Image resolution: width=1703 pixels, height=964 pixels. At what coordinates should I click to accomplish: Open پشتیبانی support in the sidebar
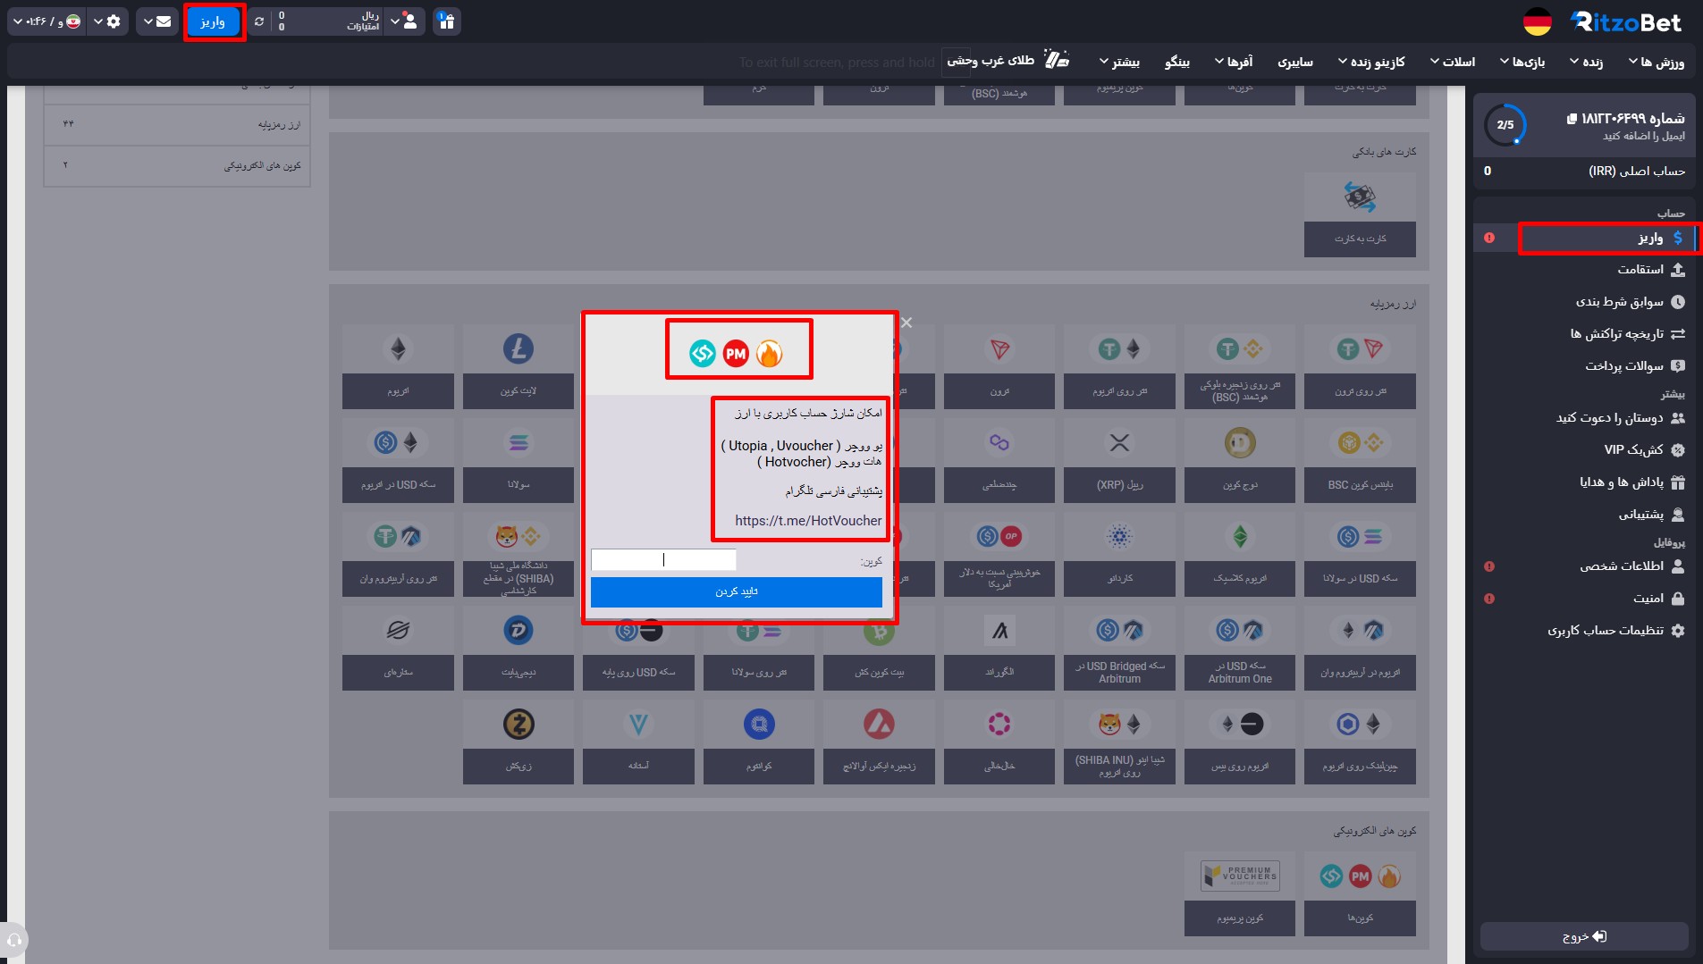[x=1585, y=515]
